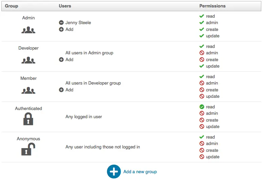
Task: Click the Developer group people icon
Action: point(28,60)
